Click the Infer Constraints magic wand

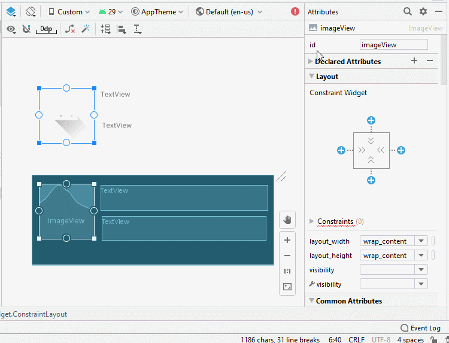point(86,29)
